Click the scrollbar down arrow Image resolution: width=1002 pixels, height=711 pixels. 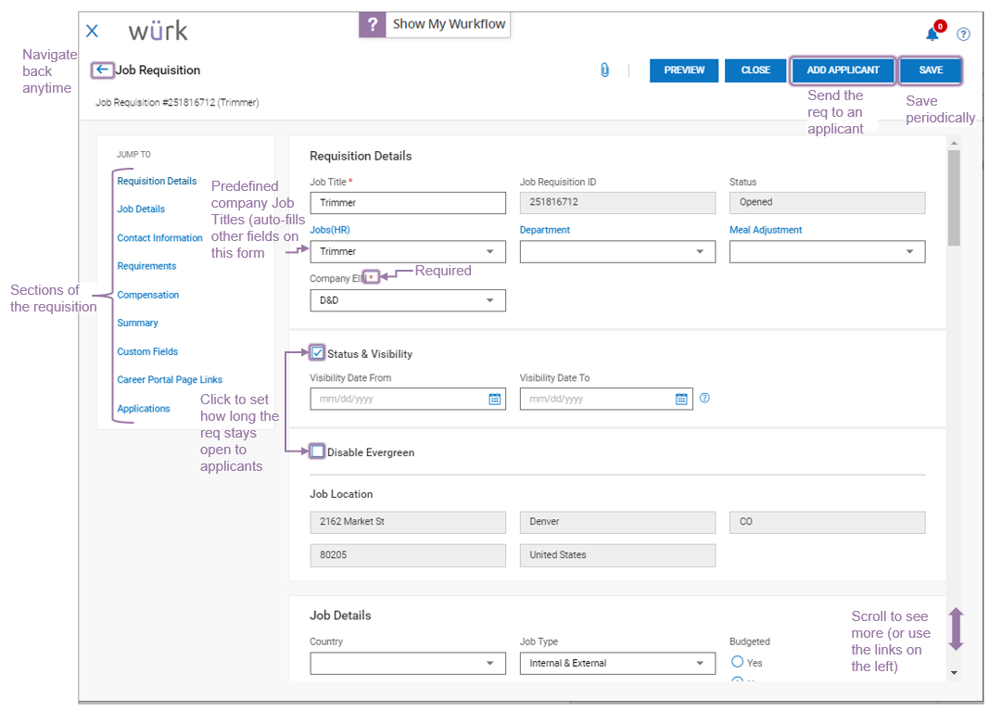pos(954,673)
